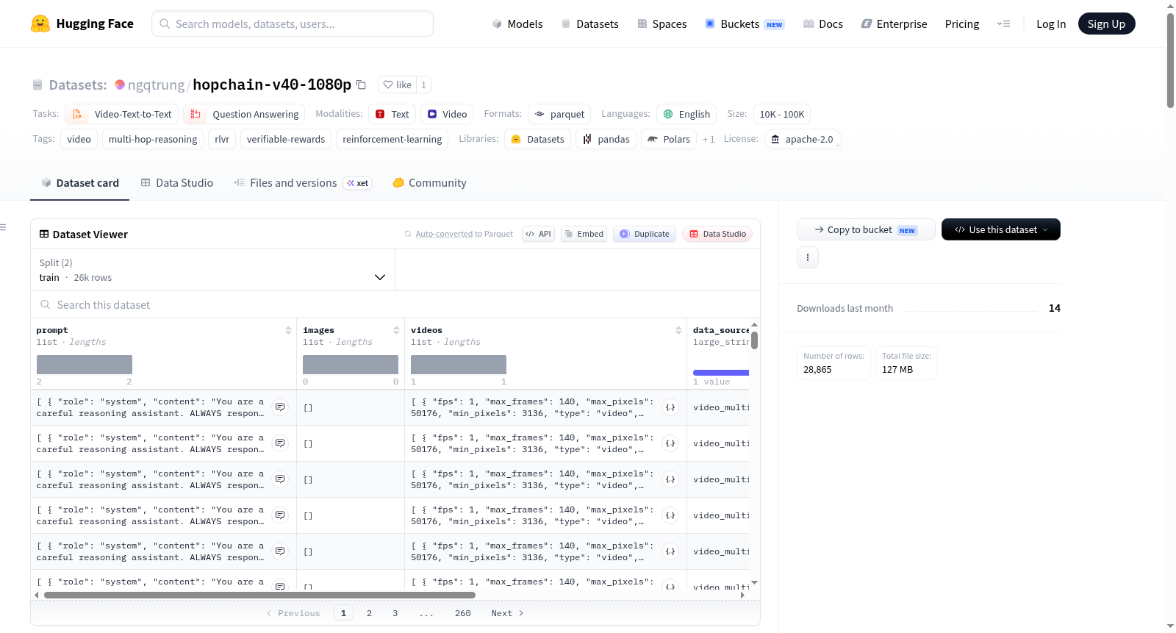Open the expanded navigation menu icon
Screen dimensions: 1176x633
[1003, 24]
